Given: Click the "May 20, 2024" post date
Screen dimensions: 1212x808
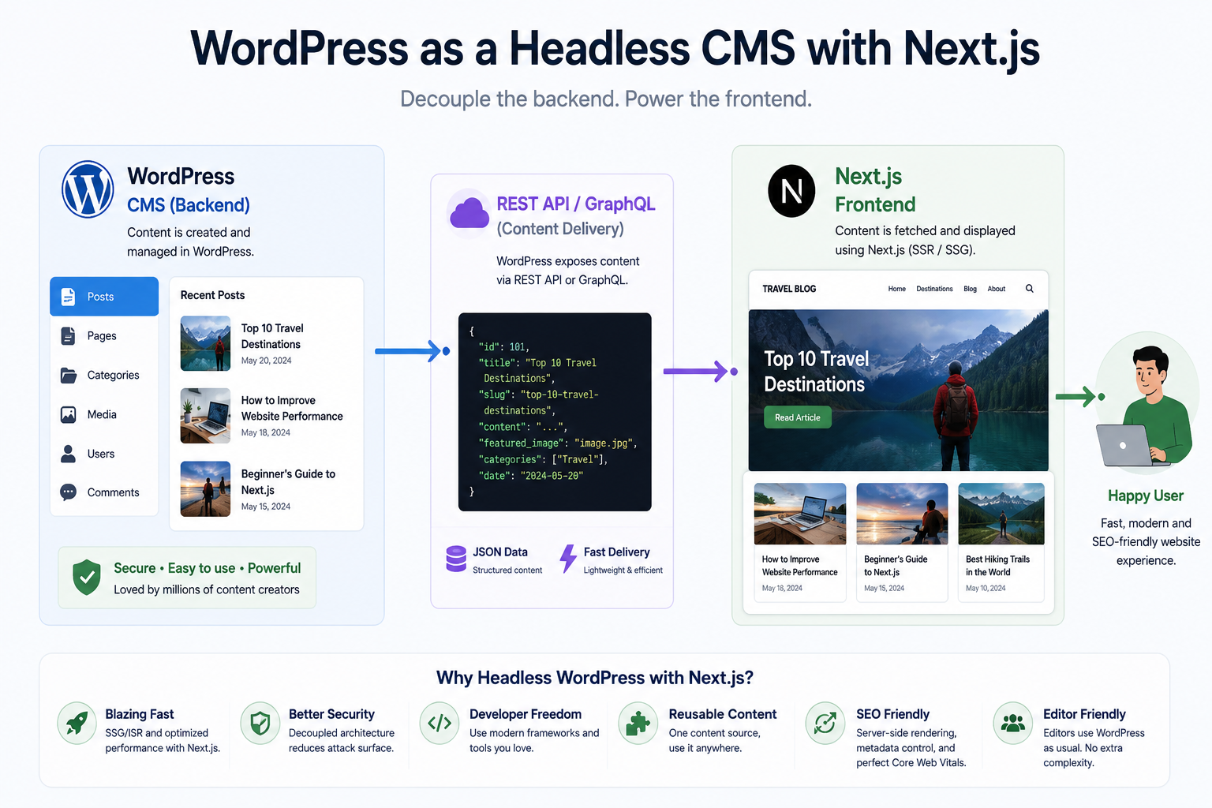Looking at the screenshot, I should pyautogui.click(x=266, y=361).
